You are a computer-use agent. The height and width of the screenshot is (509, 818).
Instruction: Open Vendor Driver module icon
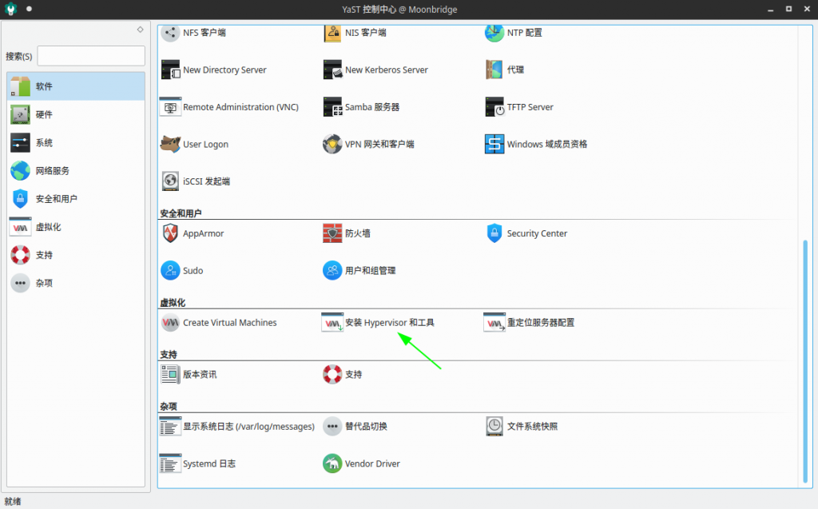click(332, 463)
